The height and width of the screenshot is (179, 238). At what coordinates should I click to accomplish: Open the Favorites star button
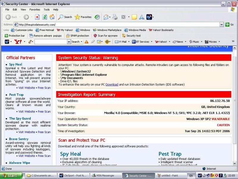[83, 17]
